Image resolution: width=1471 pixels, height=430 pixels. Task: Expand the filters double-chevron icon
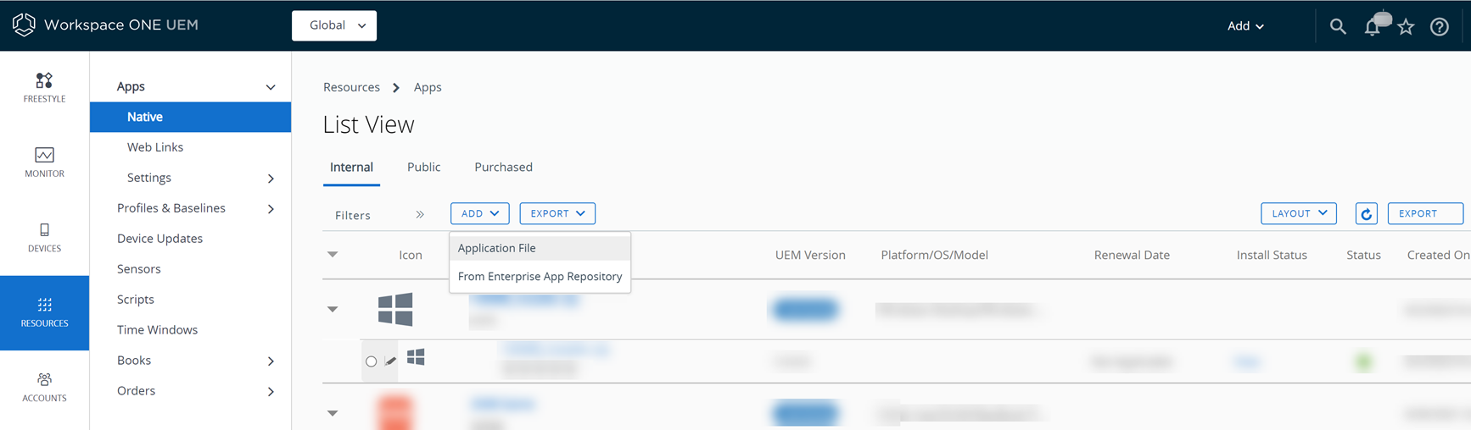[x=420, y=215]
